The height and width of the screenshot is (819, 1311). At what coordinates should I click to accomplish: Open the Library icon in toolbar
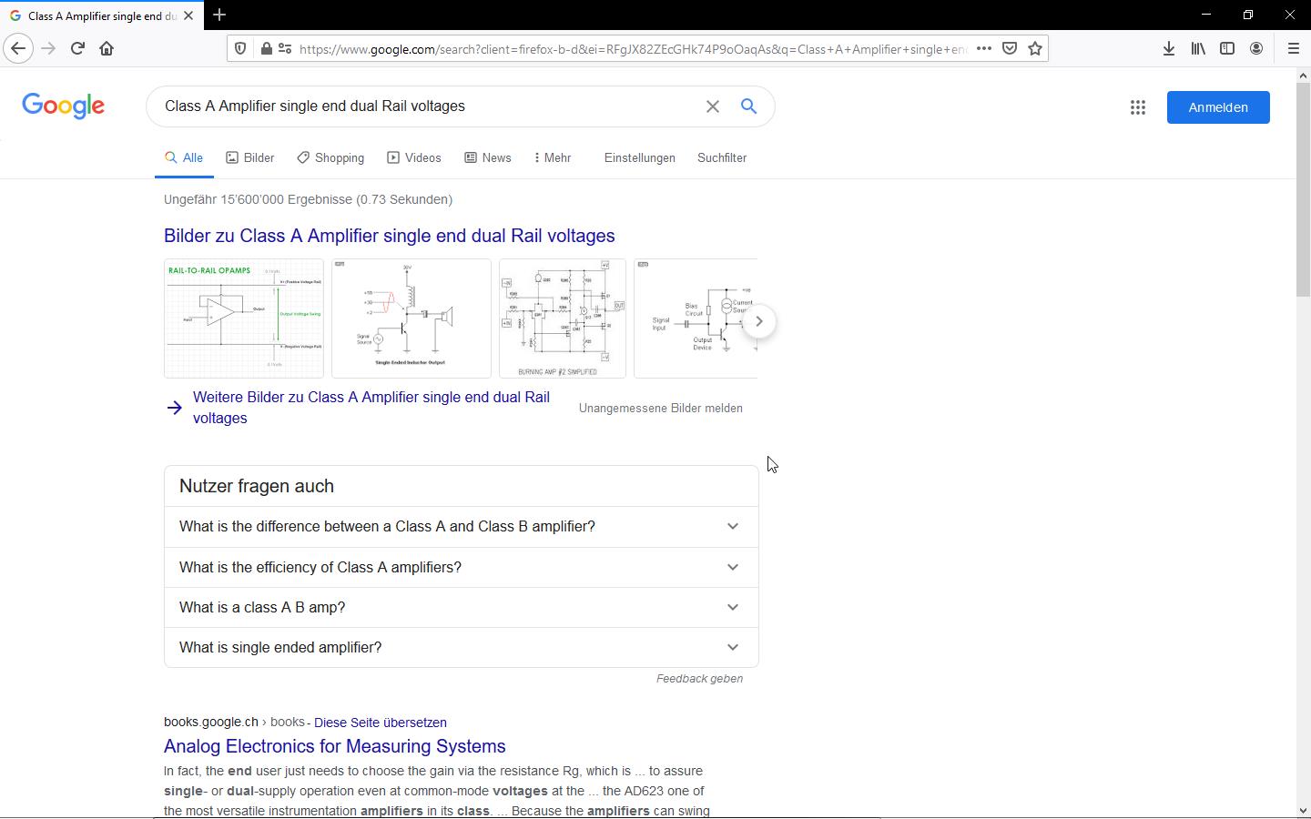click(1198, 48)
